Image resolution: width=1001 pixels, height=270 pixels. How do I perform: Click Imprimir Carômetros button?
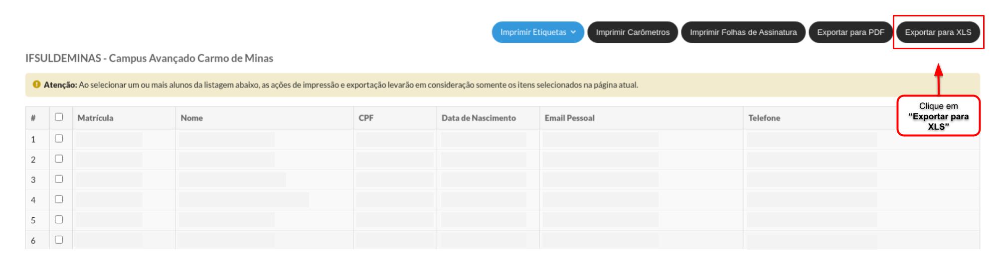pos(633,32)
